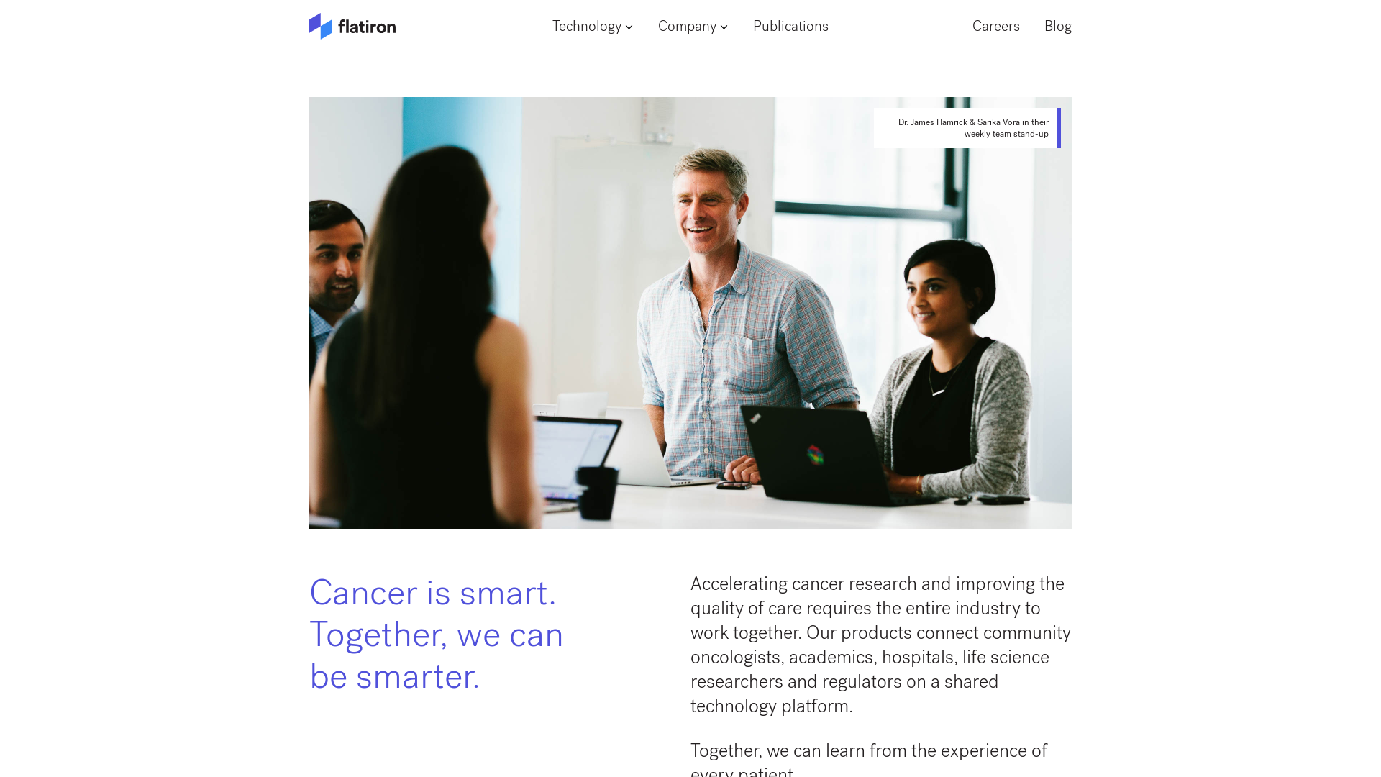Click the flatiron logo icon
This screenshot has height=777, width=1381.
(321, 26)
